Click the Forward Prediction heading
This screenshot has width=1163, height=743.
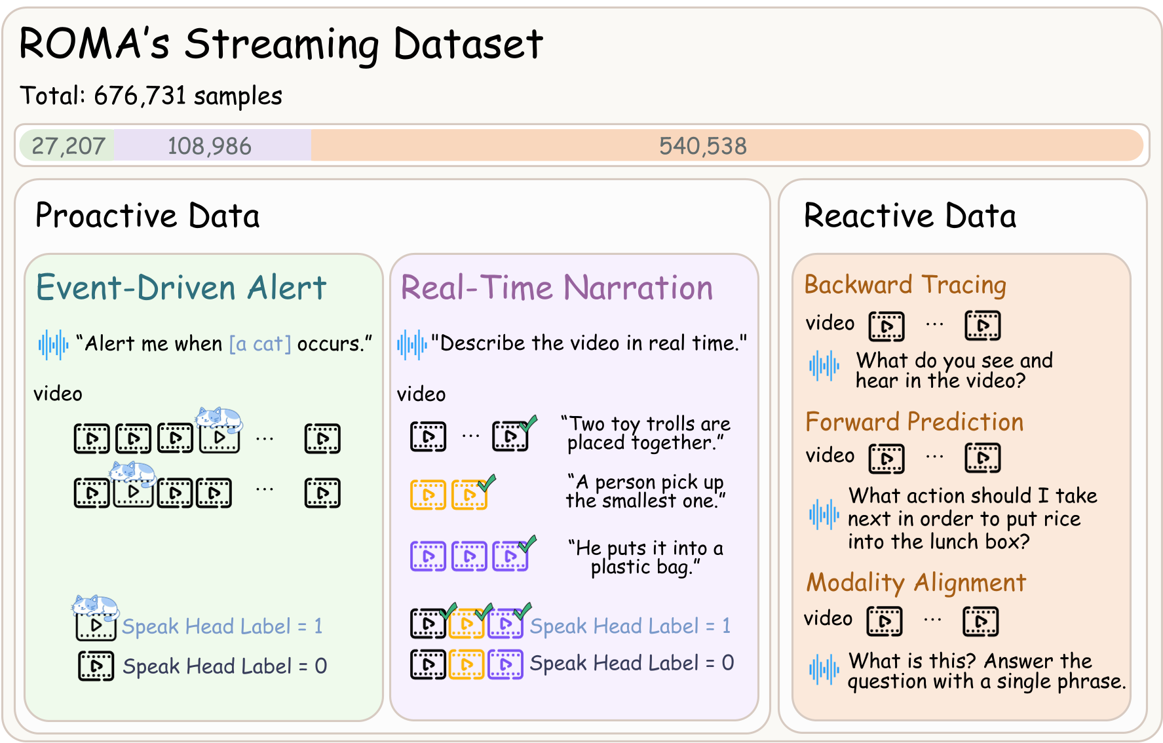coord(914,423)
